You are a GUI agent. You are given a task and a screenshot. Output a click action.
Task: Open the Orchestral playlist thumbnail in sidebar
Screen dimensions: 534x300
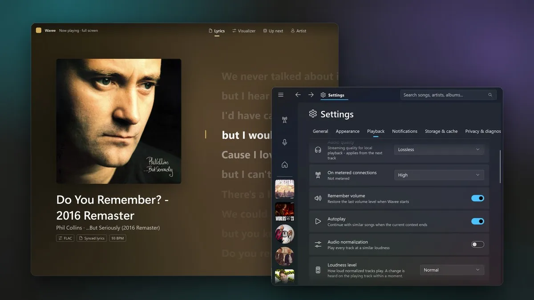[x=284, y=188]
